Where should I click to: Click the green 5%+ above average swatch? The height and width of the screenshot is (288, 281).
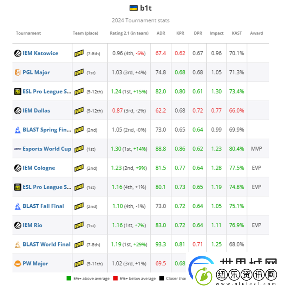tap(68, 278)
